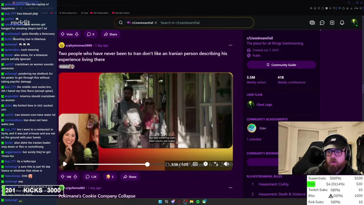
Task: Open browser player icon in toolbar
Action: (x=330, y=8)
